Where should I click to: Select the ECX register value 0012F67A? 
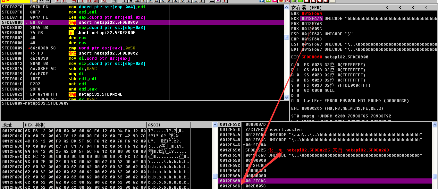coord(312,19)
